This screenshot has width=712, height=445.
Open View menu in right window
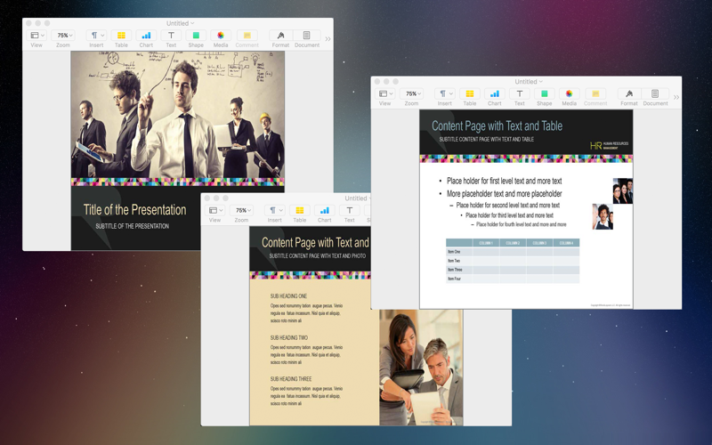click(385, 93)
